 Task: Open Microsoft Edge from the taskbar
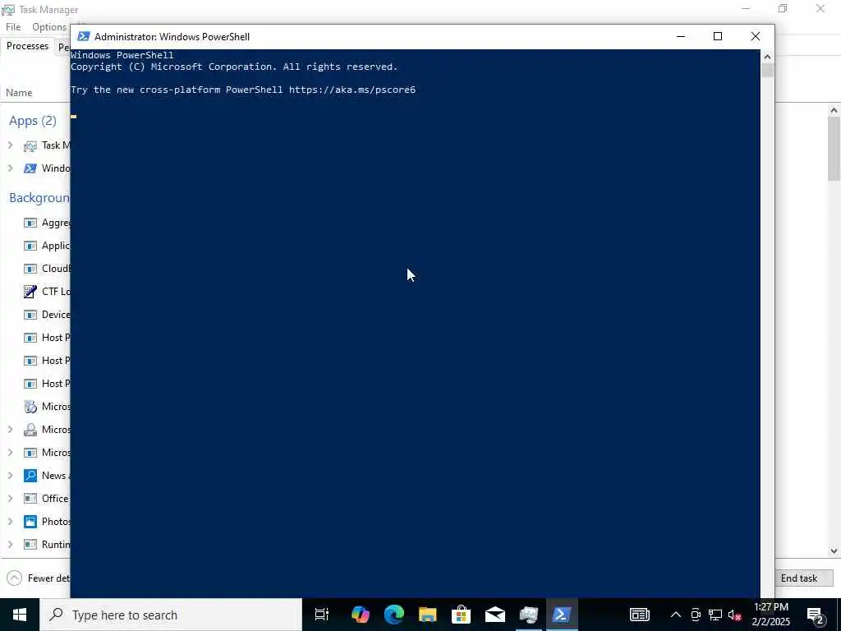394,615
